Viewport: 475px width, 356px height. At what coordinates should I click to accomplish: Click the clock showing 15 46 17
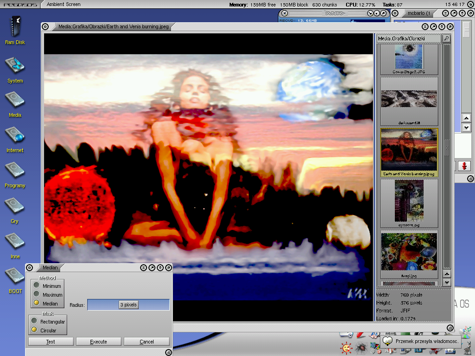[x=455, y=4]
